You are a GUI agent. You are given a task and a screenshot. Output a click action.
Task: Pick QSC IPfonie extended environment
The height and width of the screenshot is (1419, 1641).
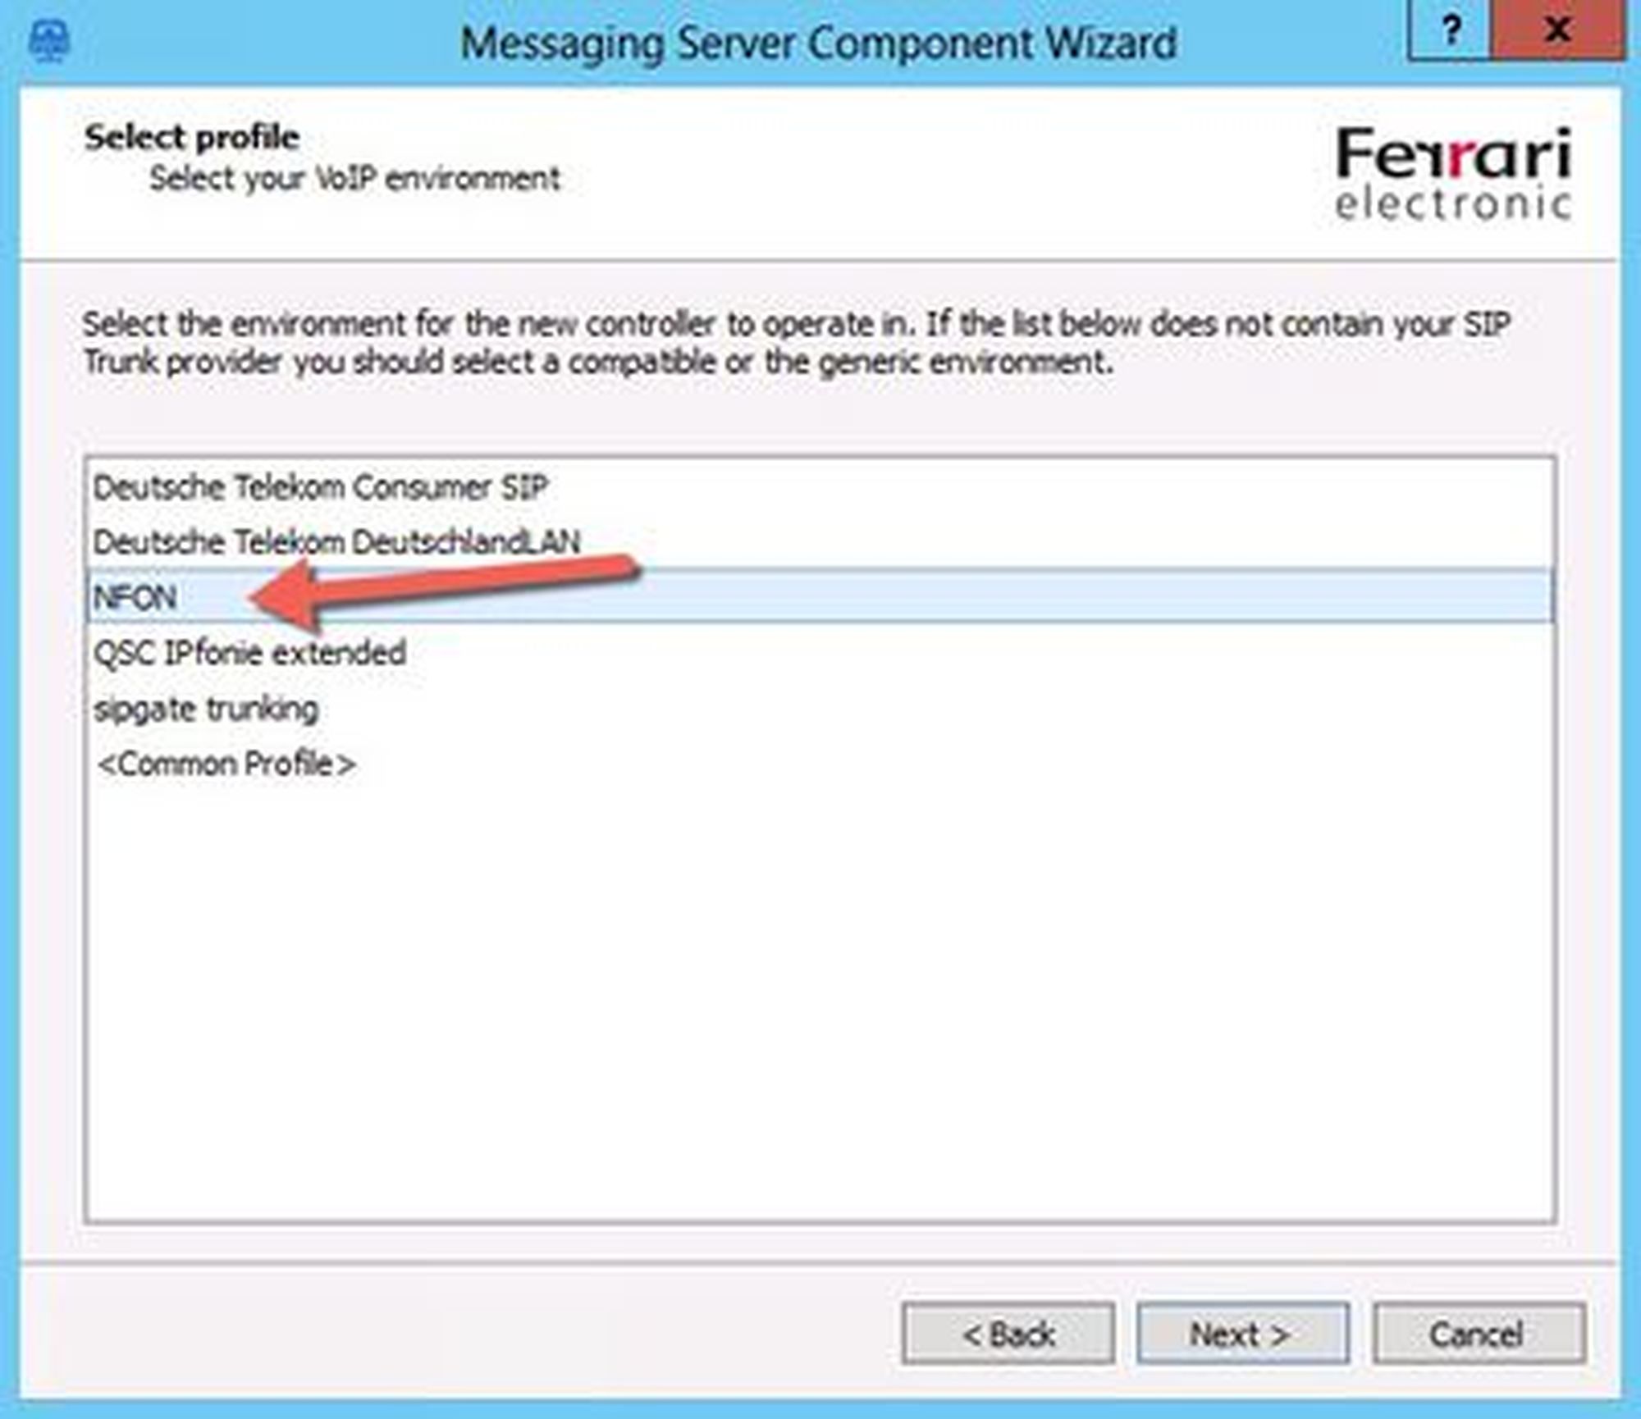coord(249,653)
